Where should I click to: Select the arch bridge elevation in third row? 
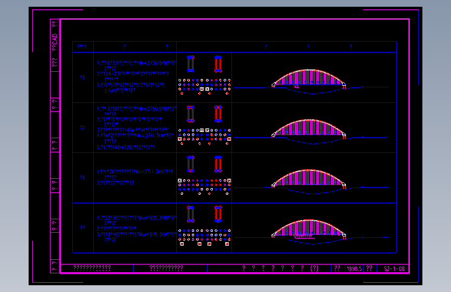308,179
